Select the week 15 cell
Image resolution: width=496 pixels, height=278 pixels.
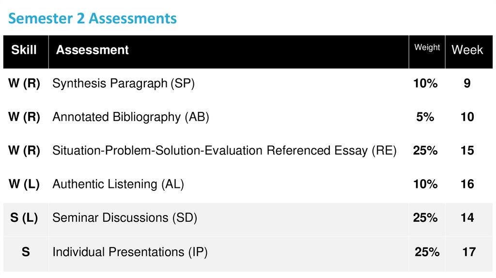[x=467, y=151]
